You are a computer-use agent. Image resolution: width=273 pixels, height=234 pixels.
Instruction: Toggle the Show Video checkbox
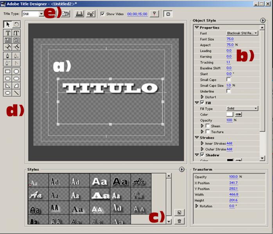(x=102, y=14)
